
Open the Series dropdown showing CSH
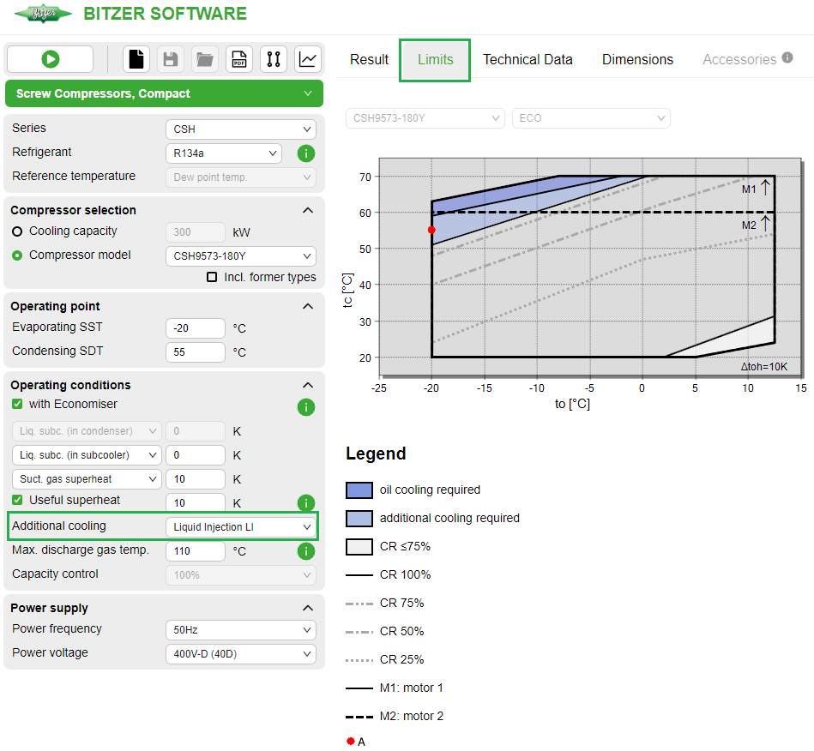(240, 128)
